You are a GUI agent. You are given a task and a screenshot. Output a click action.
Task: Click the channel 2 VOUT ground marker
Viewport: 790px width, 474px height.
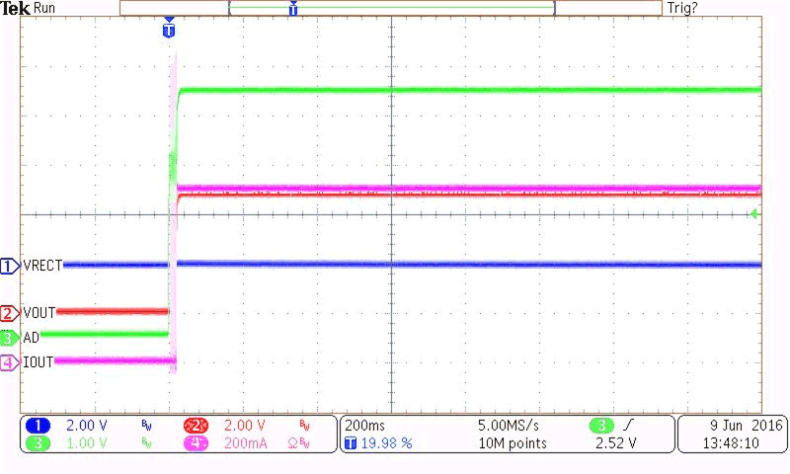9,313
